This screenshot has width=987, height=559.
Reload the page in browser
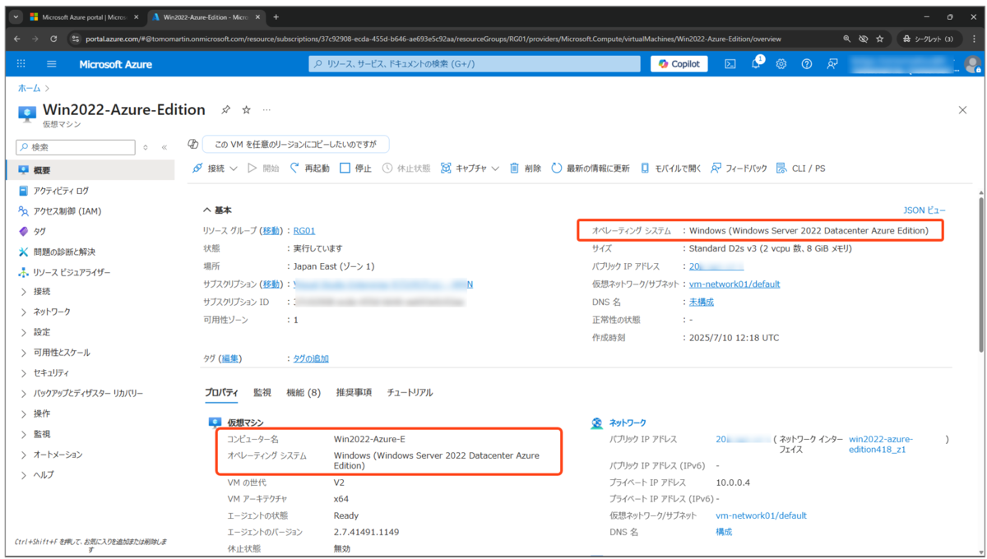[x=53, y=39]
